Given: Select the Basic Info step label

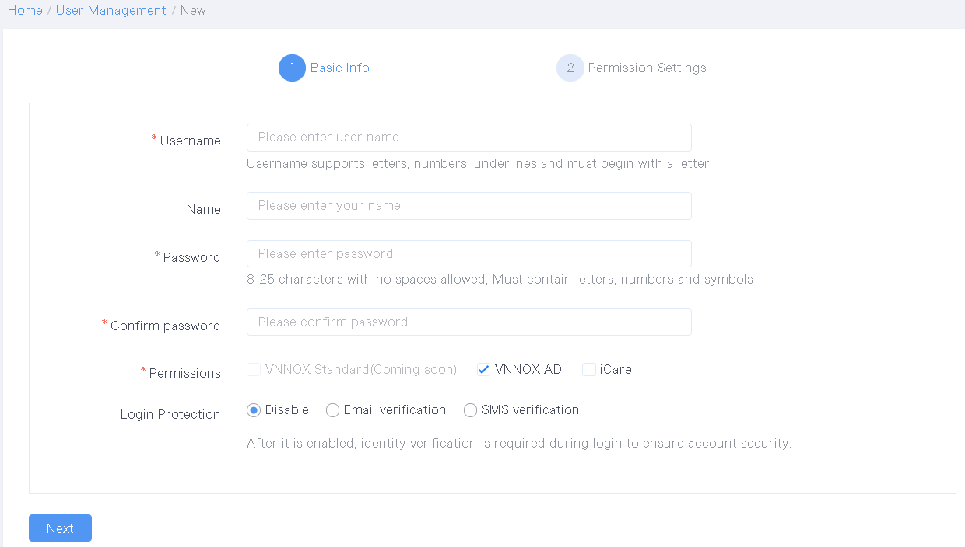Looking at the screenshot, I should click(x=339, y=68).
